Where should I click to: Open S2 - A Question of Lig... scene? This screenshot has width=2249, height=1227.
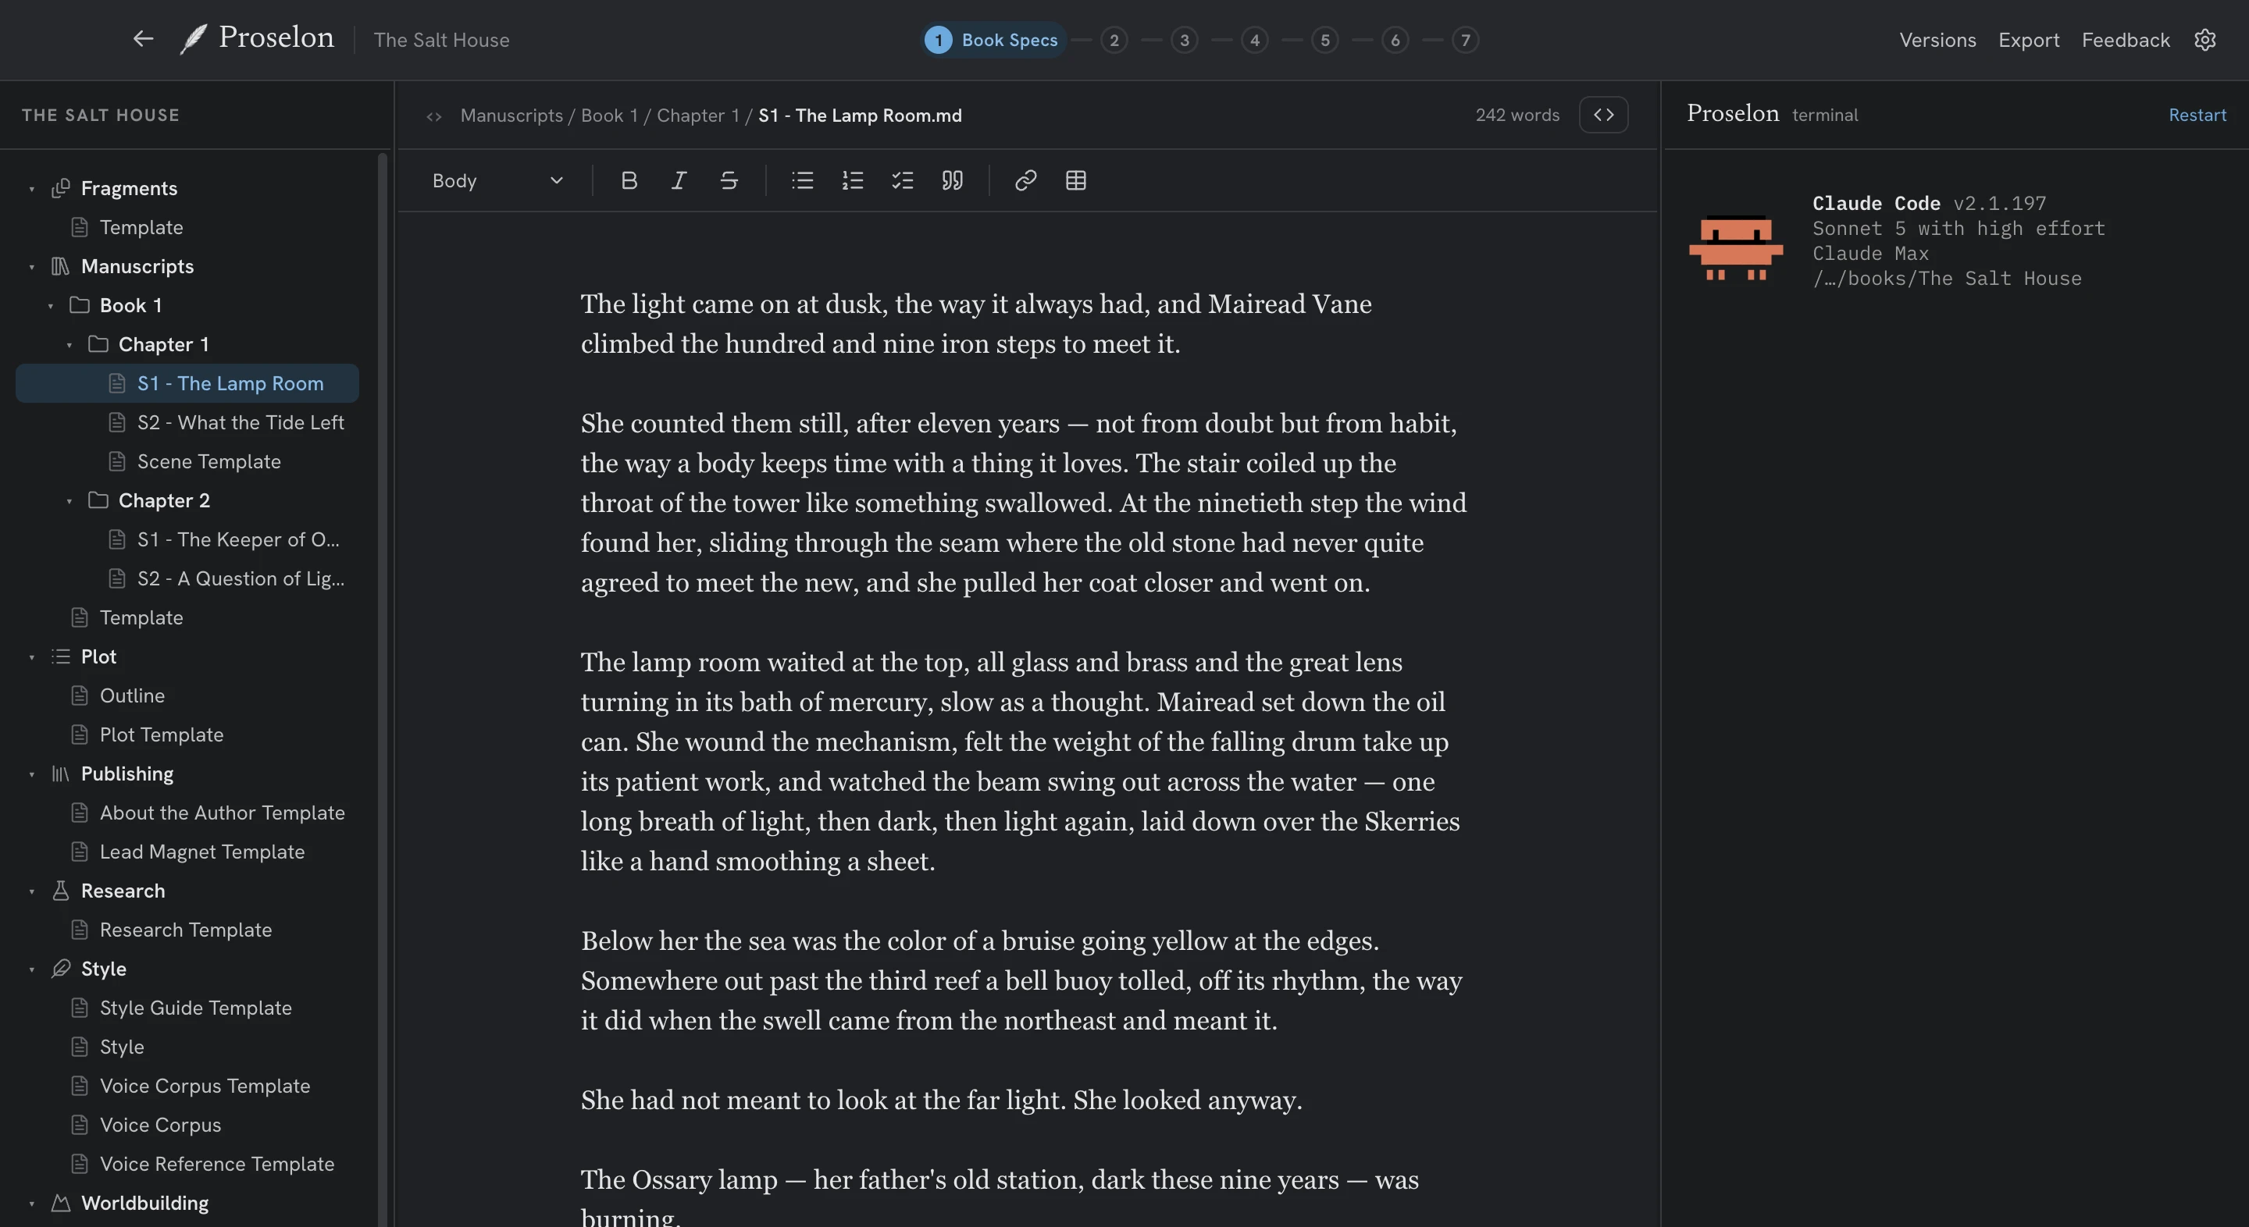pos(187,578)
